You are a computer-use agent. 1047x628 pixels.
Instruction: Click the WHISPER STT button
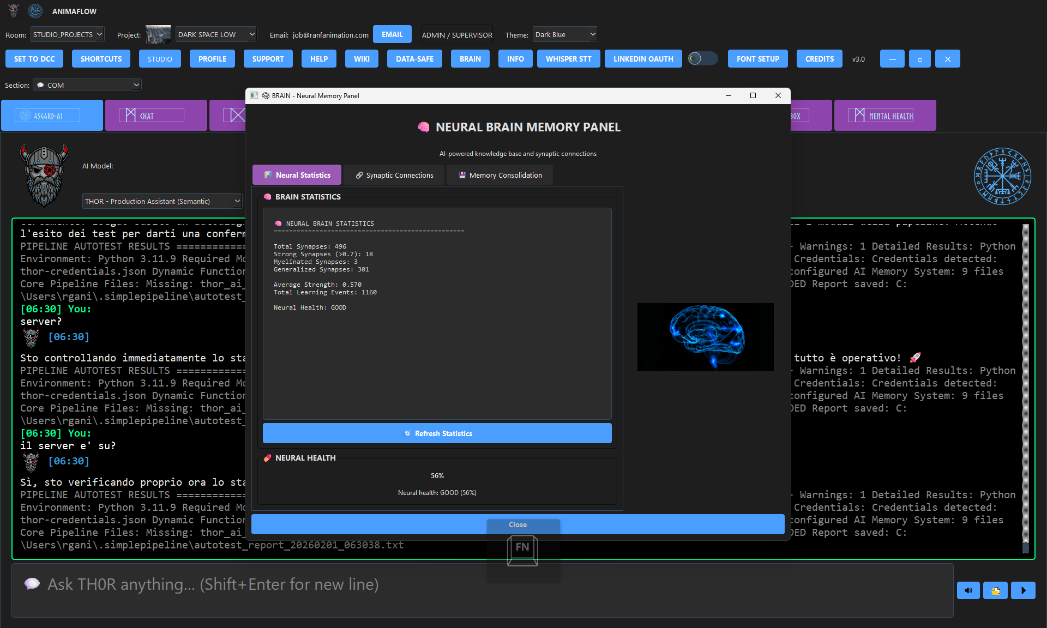[568, 59]
